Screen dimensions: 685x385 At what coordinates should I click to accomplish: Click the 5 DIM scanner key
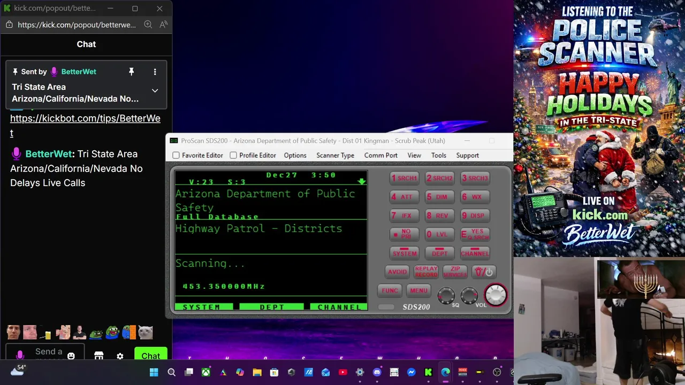pos(439,197)
